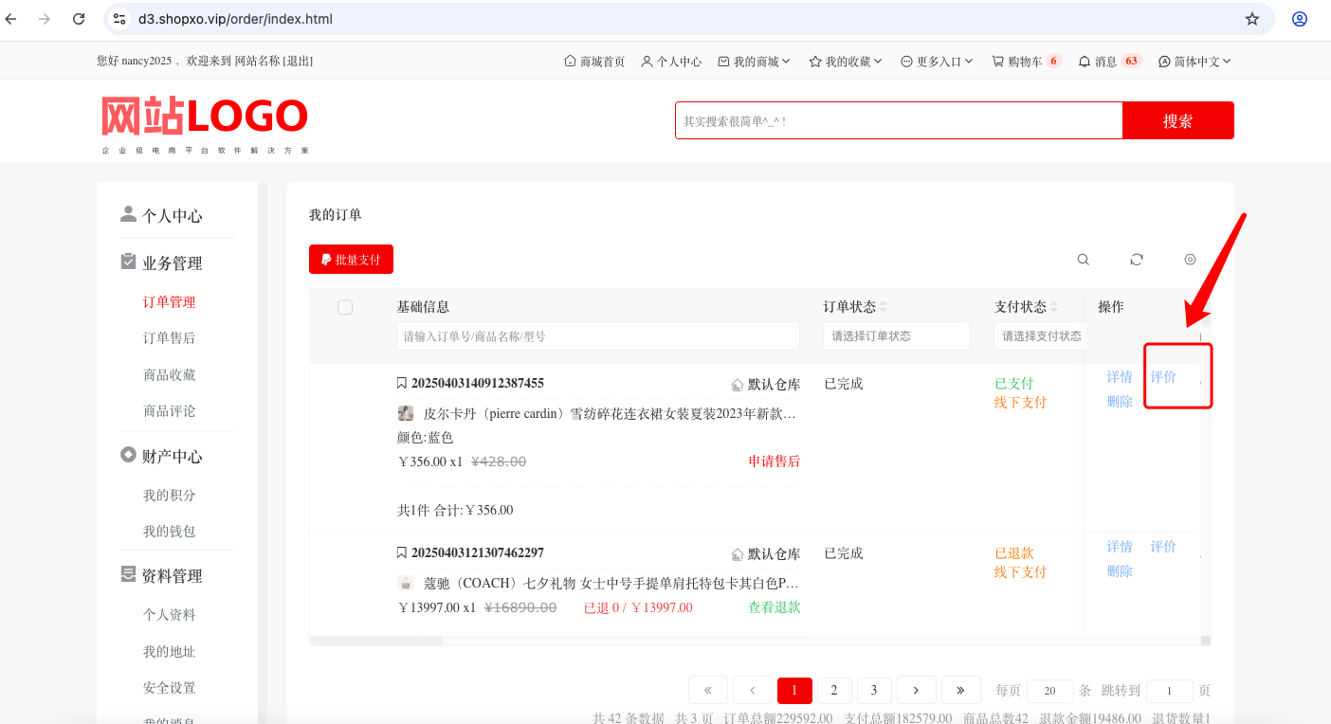Click the browser back arrow
This screenshot has height=724, width=1331.
point(11,19)
